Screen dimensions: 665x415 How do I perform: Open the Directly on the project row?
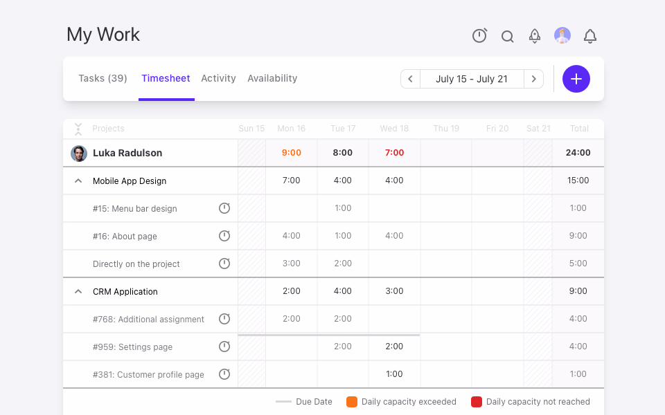[x=136, y=264]
